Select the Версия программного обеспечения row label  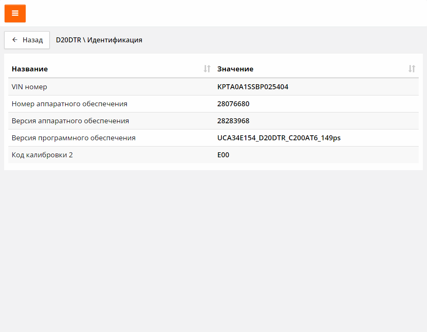(73, 138)
